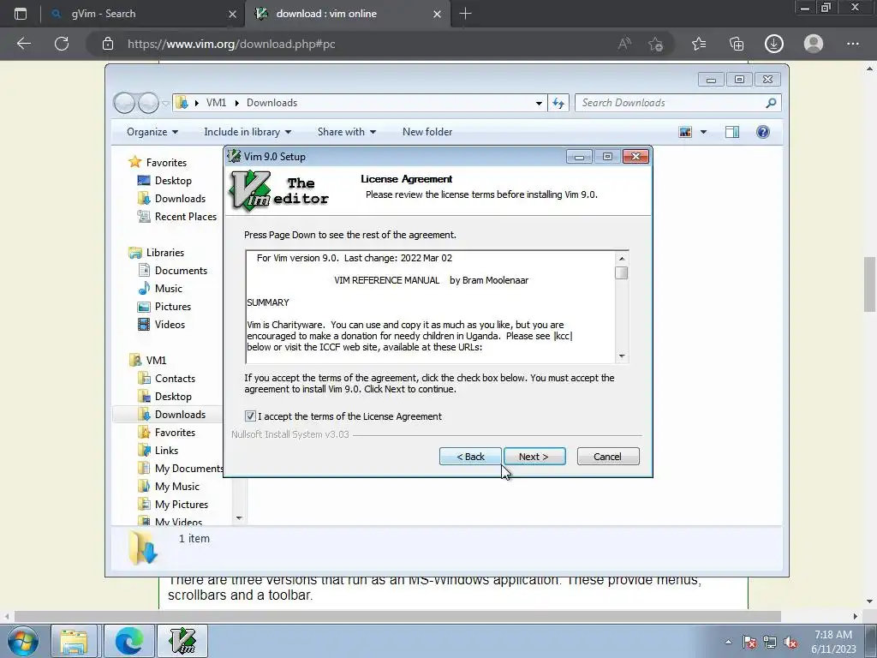877x658 pixels.
Task: Open browser Collections icon
Action: click(737, 44)
